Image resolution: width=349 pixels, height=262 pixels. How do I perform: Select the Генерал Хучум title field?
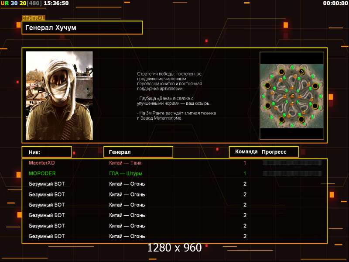(82, 28)
